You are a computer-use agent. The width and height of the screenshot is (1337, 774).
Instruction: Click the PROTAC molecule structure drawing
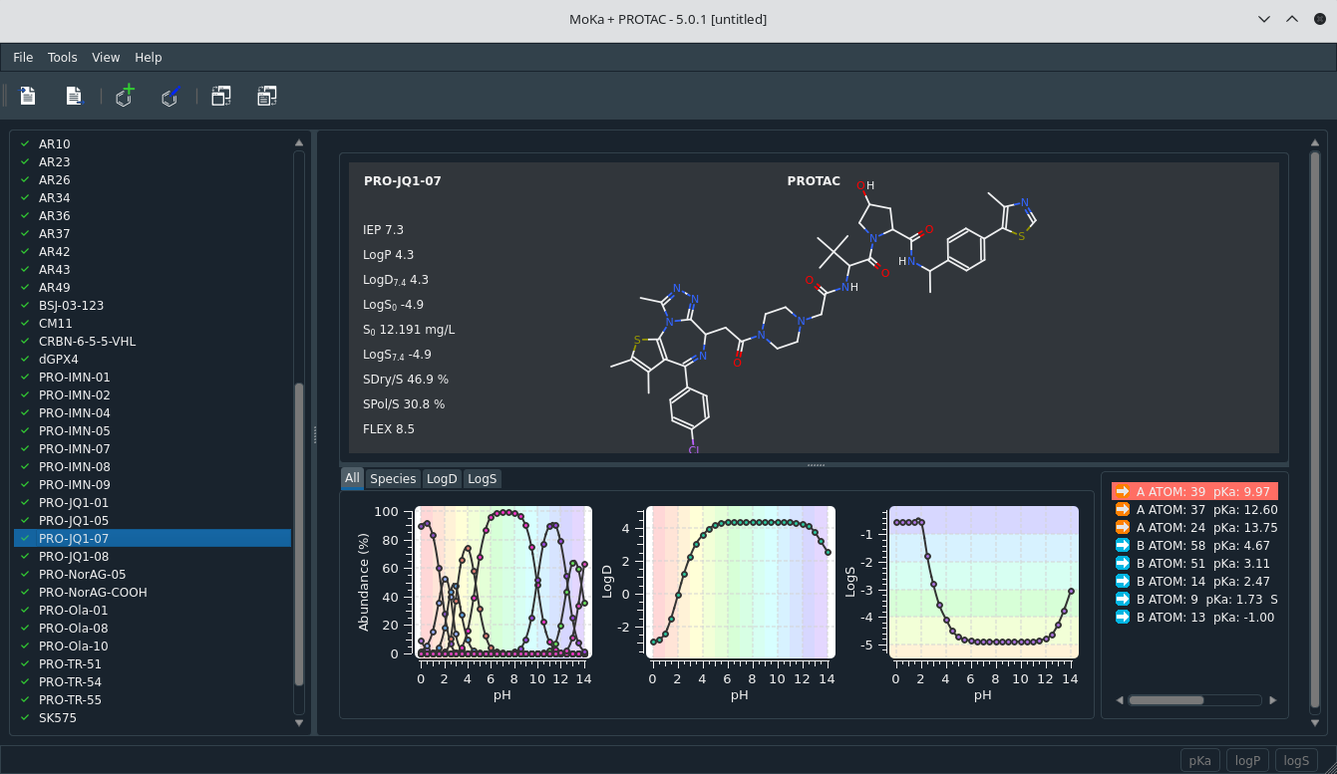[823, 314]
